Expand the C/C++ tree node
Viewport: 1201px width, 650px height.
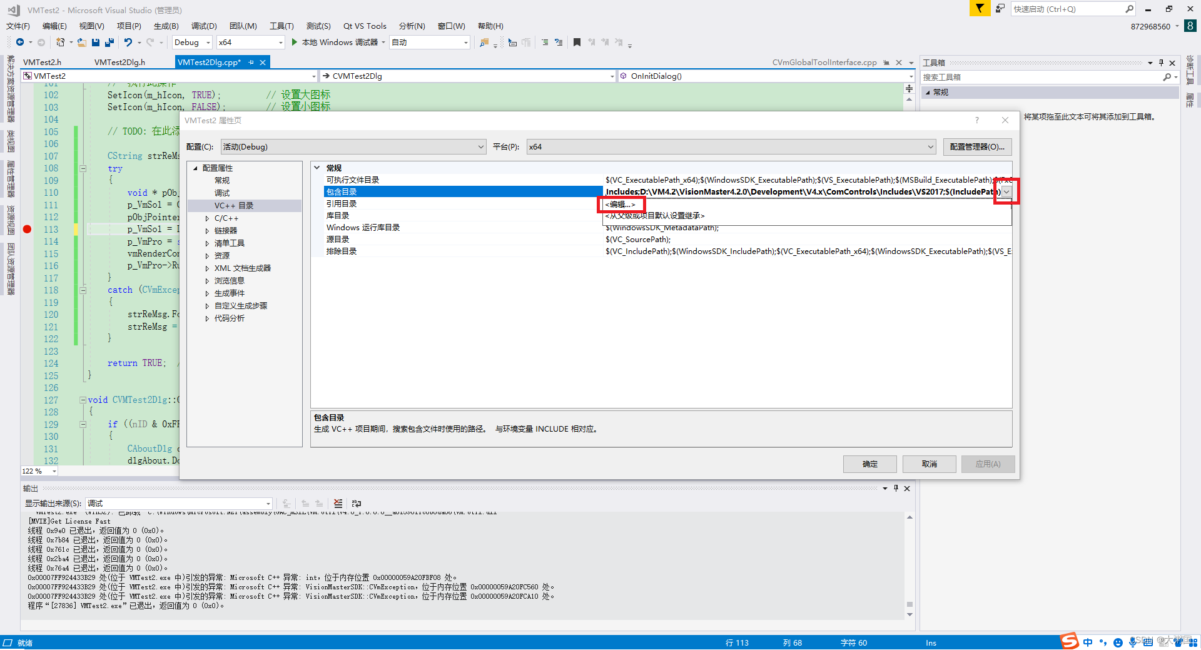208,218
